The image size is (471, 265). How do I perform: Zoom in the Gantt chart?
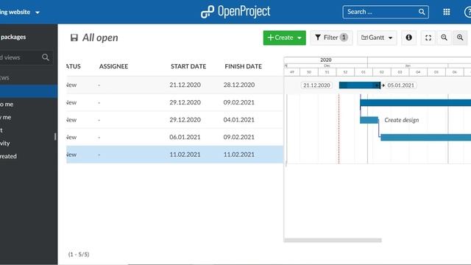point(460,38)
